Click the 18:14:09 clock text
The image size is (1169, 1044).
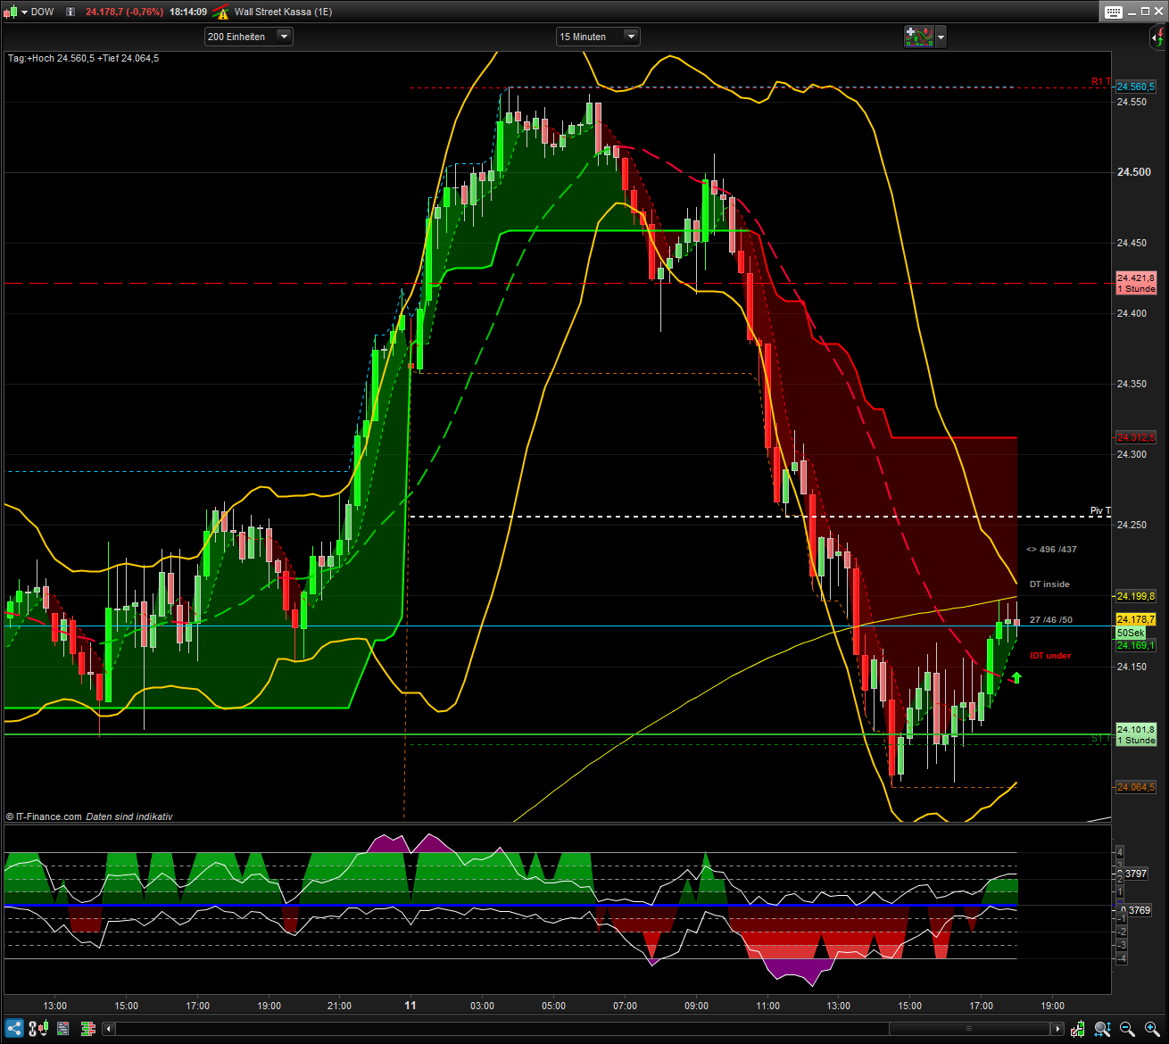pos(188,12)
